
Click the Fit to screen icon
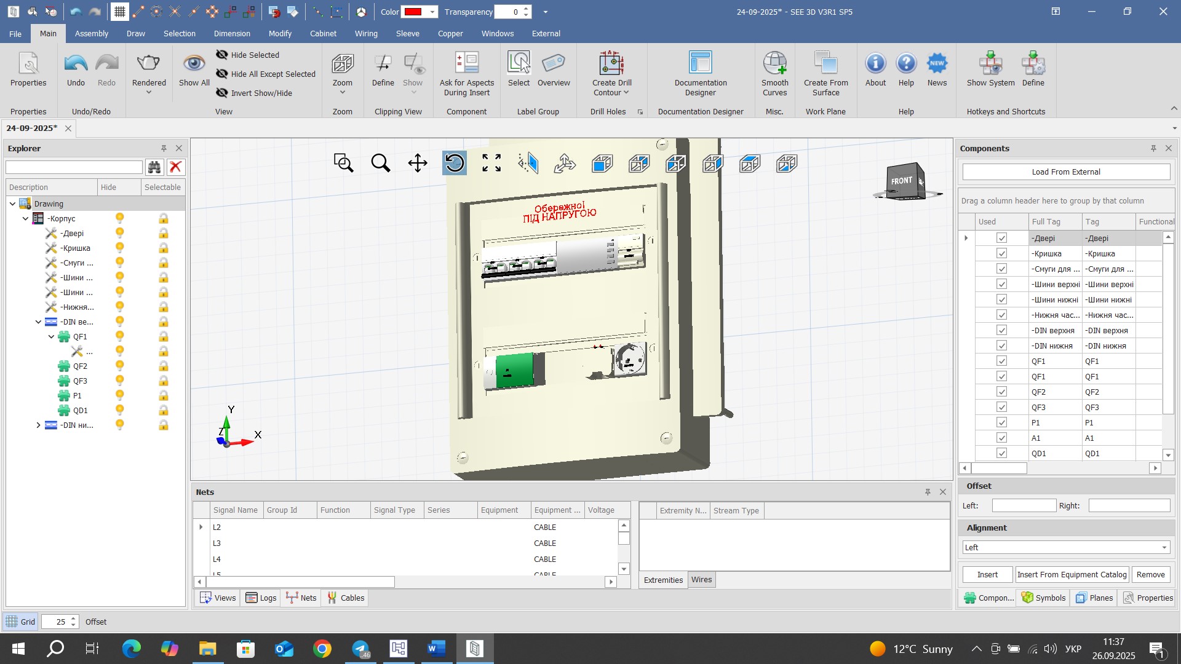pyautogui.click(x=491, y=163)
